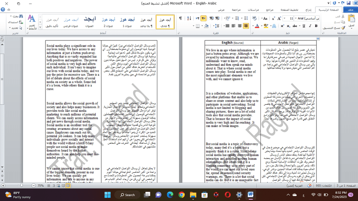This screenshot has width=358, height=201.
Task: Switch to the References (مراجع) tab
Action: tap(270, 10)
